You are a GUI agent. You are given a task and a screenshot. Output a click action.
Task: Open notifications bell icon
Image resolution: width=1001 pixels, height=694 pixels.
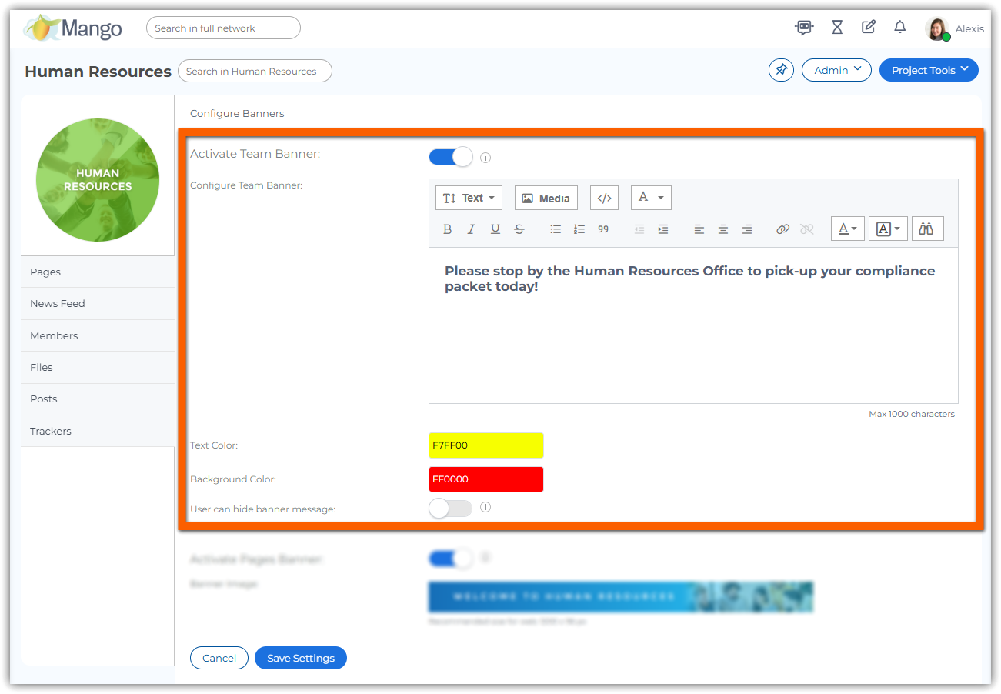point(899,28)
